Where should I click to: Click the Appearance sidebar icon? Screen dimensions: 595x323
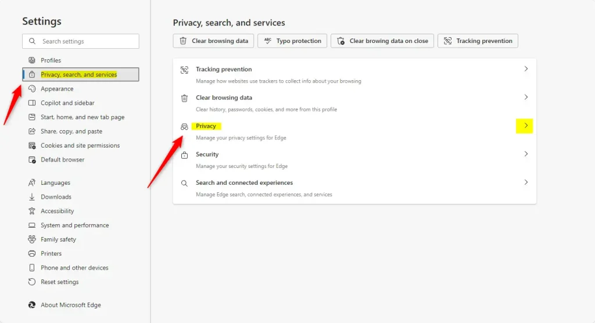pyautogui.click(x=32, y=88)
